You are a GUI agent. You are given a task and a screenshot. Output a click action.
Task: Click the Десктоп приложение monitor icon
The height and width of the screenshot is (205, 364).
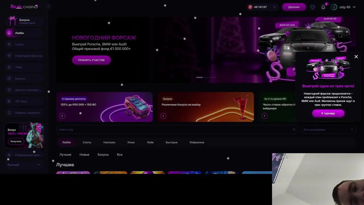pos(9,90)
